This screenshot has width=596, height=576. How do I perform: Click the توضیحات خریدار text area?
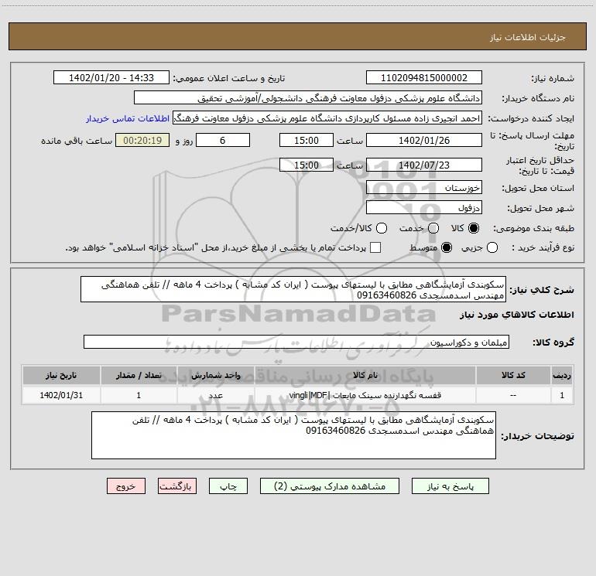(293, 435)
